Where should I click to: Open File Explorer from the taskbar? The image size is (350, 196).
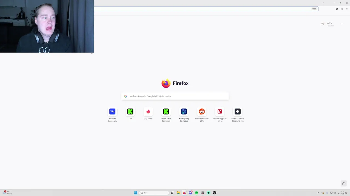coord(178,193)
